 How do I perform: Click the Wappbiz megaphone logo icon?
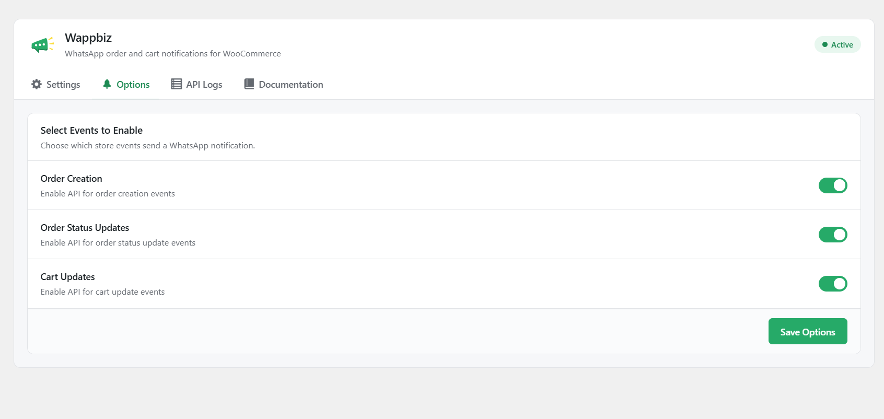pos(42,45)
